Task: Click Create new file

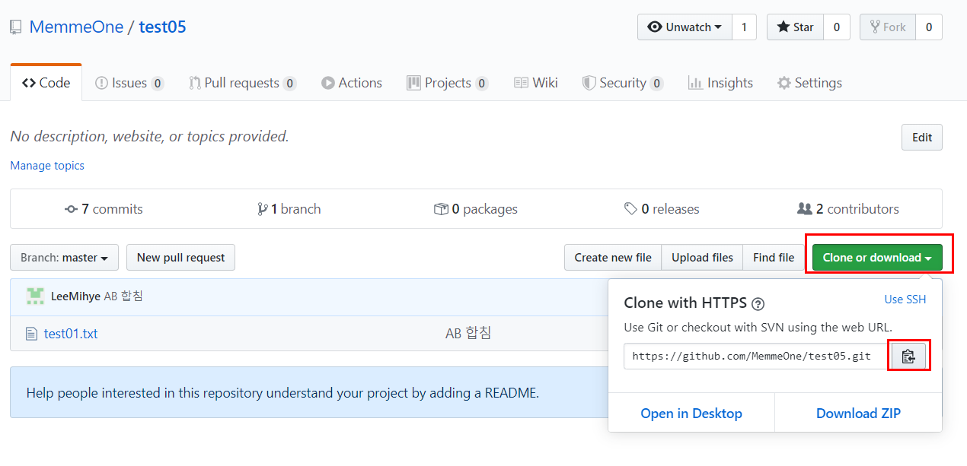Action: 613,258
